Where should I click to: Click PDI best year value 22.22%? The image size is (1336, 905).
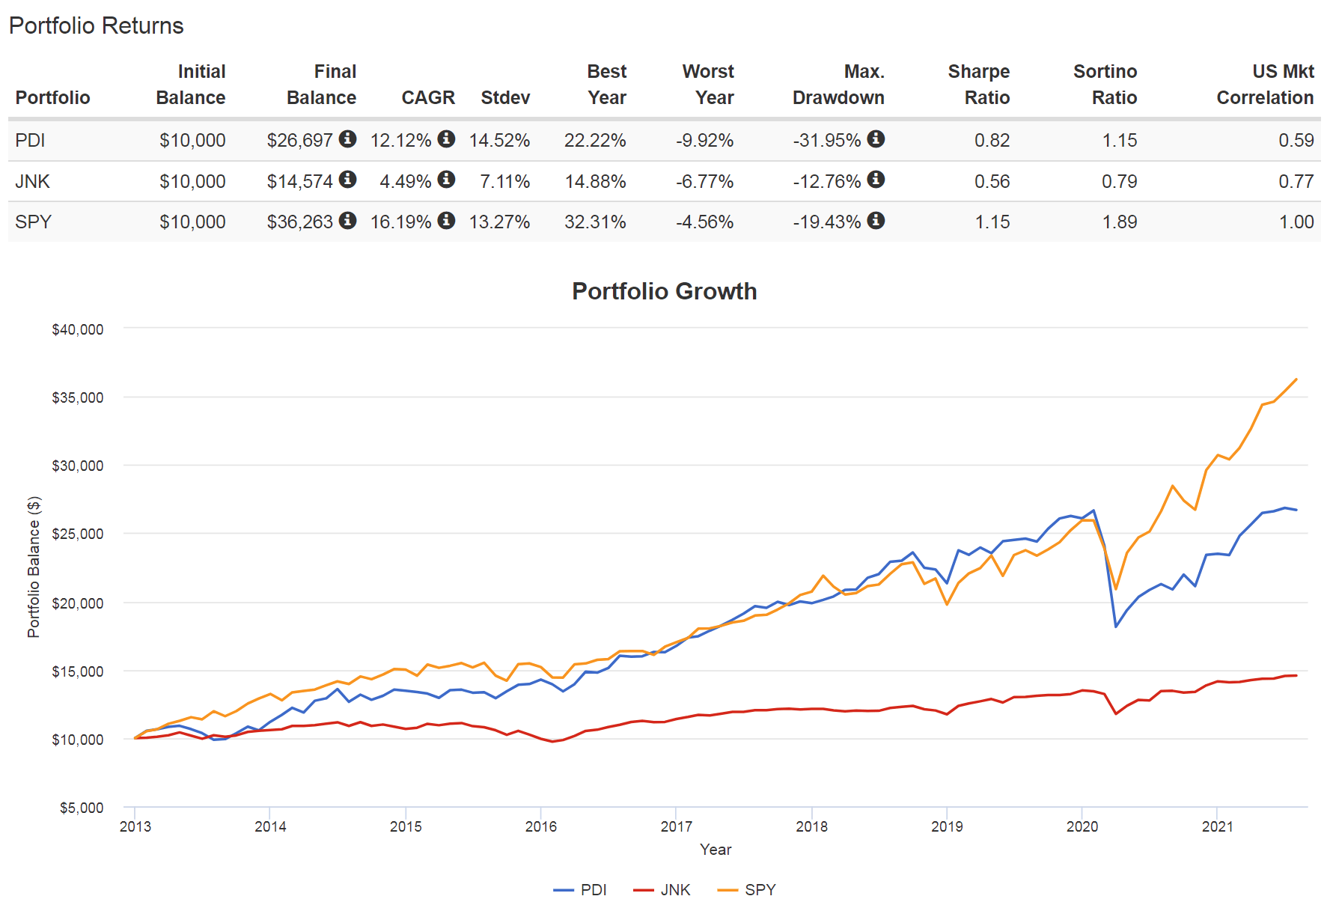595,141
